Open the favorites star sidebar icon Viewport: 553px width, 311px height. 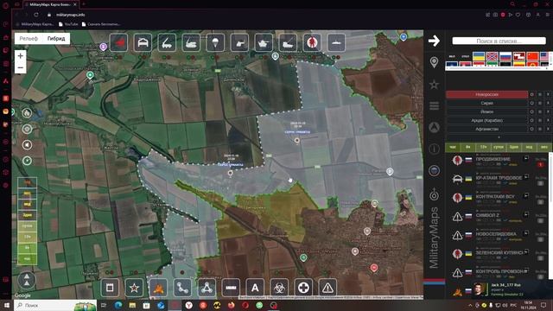434,85
